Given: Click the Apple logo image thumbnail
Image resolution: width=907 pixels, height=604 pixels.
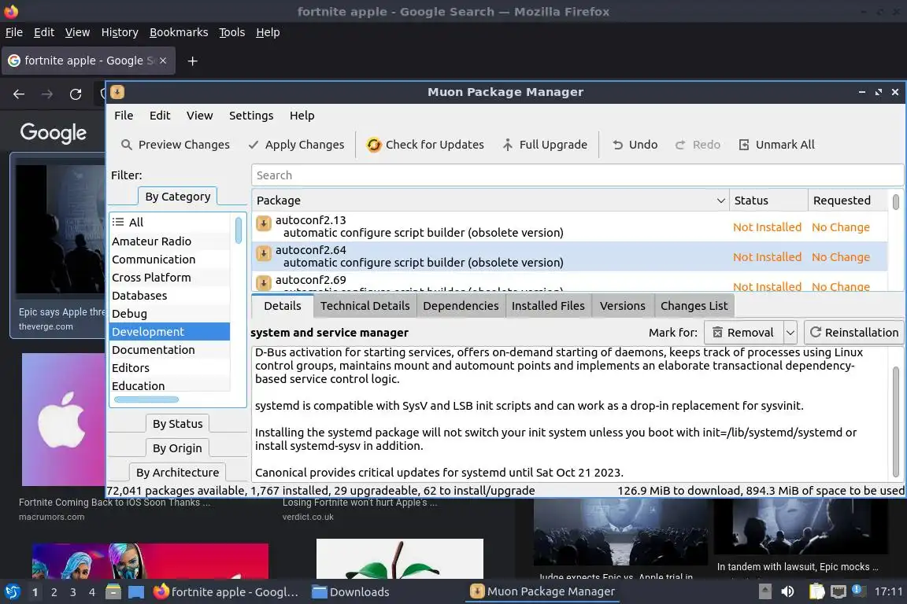Looking at the screenshot, I should (64, 420).
